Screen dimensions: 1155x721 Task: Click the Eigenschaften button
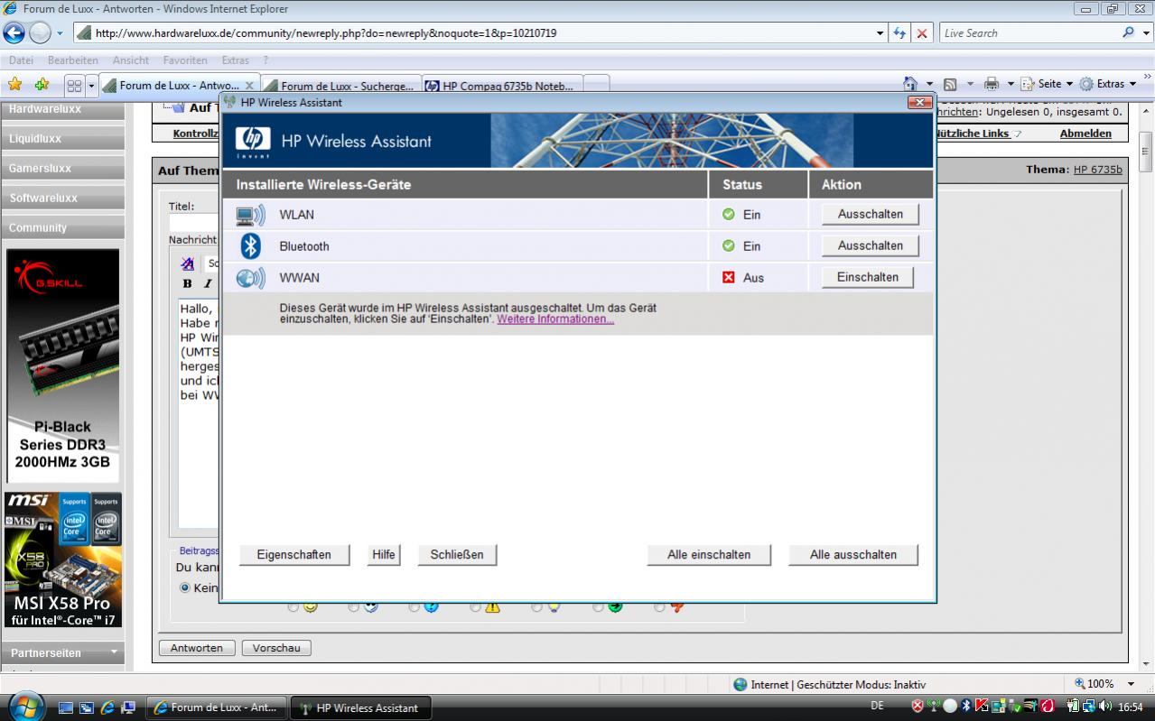(x=293, y=555)
